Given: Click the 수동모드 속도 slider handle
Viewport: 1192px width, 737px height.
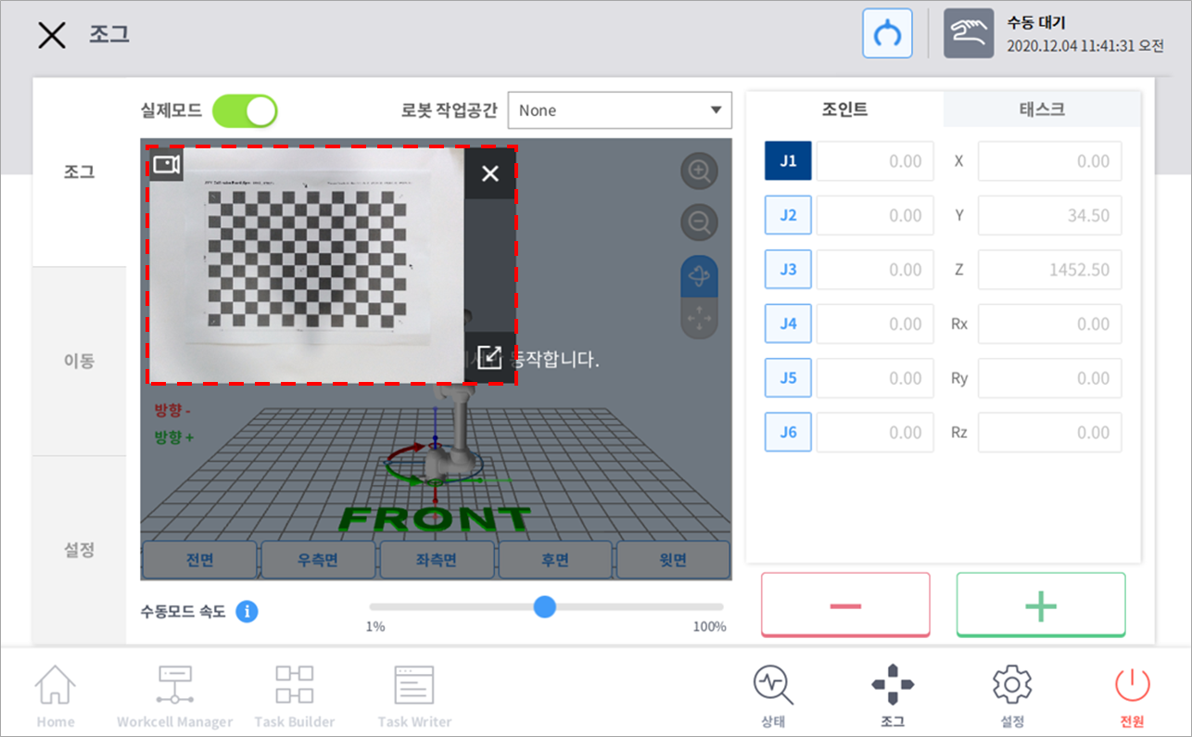Looking at the screenshot, I should tap(545, 607).
